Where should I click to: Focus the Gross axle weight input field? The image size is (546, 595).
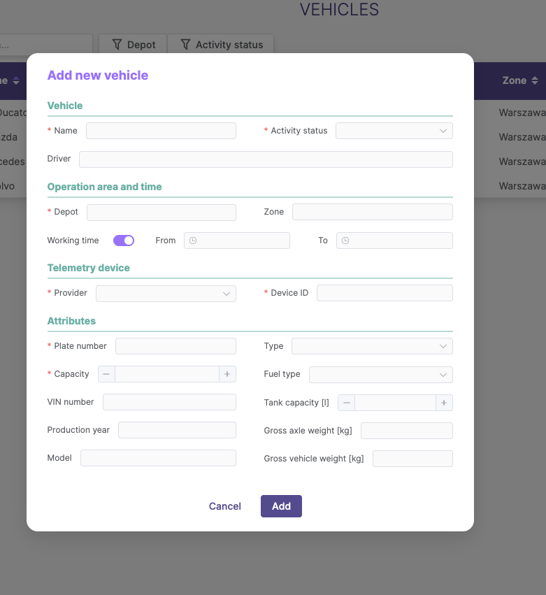(406, 431)
